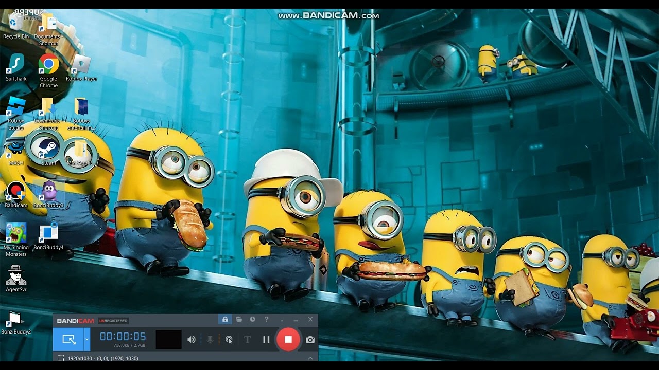Open Bandicam output folder icon
Viewport: 659px width, 370px height.
239,319
